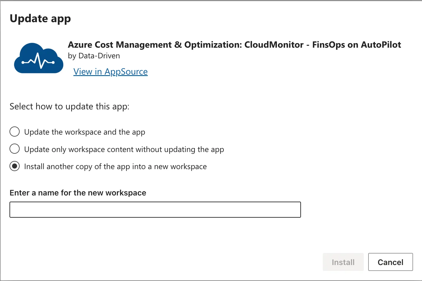Screen dimensions: 422x281
Task: Focus the new workspace name field
Action: pyautogui.click(x=155, y=209)
